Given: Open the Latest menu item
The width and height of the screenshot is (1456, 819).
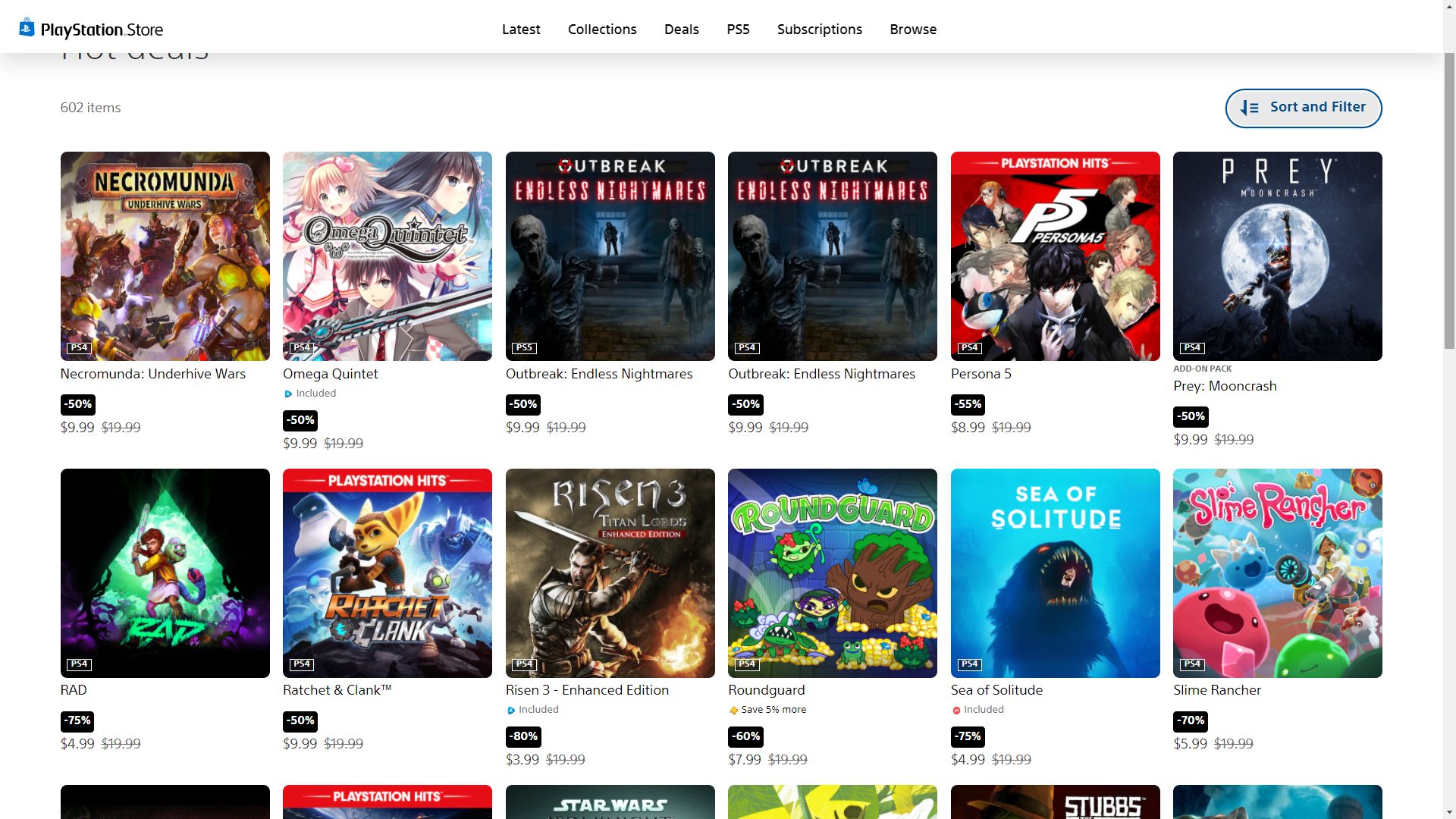Looking at the screenshot, I should click(521, 30).
